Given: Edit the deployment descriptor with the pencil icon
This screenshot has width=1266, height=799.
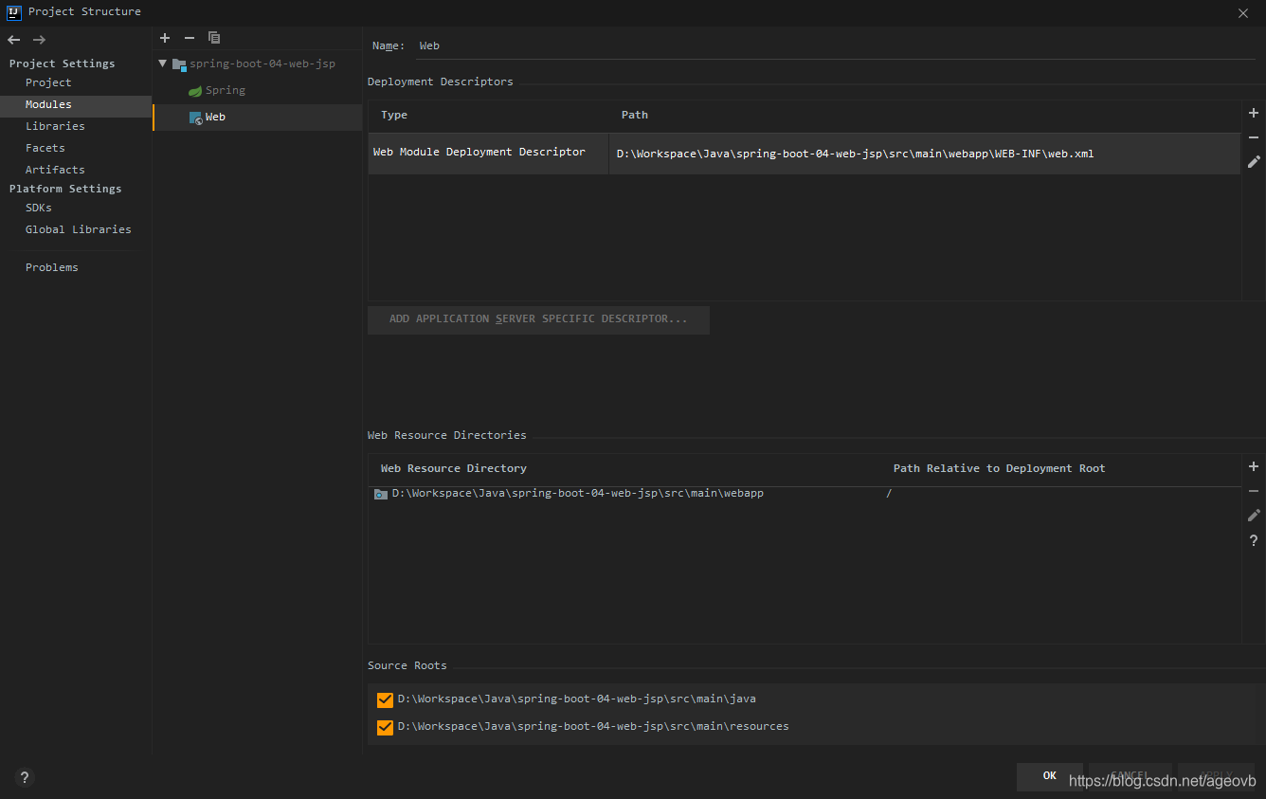Looking at the screenshot, I should [x=1254, y=162].
